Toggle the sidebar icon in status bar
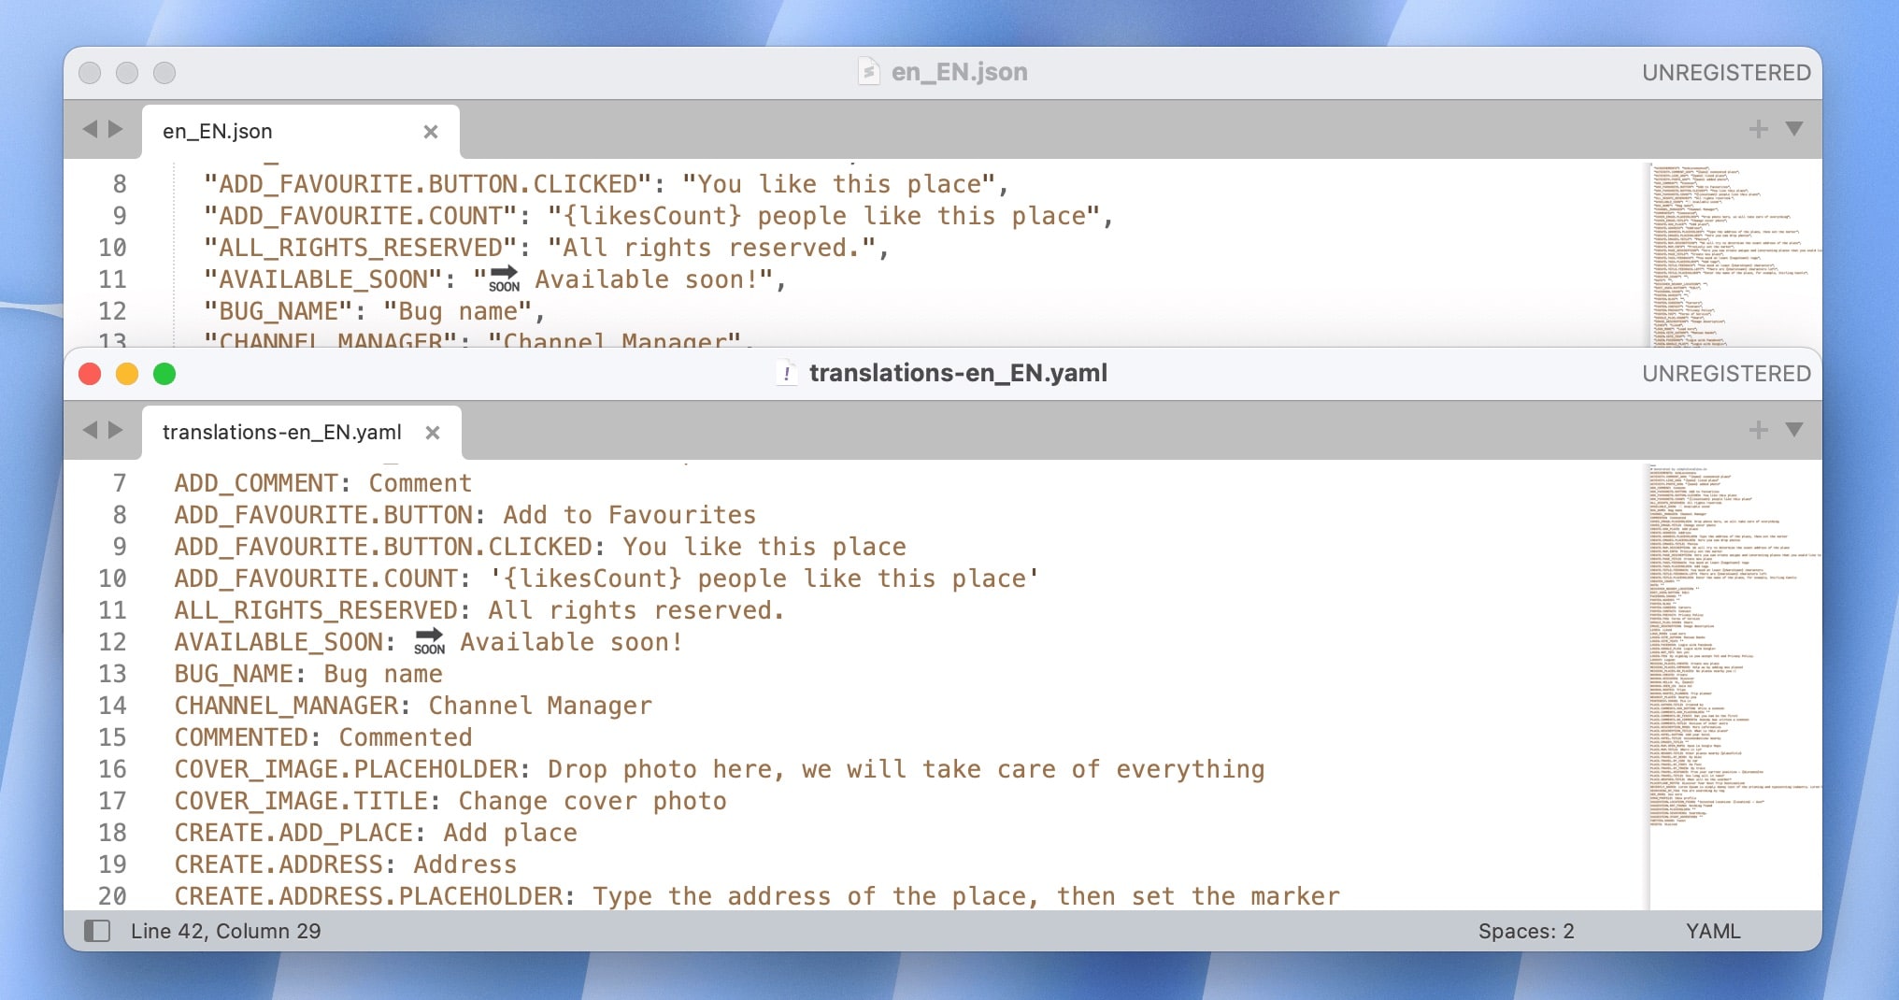Image resolution: width=1899 pixels, height=1000 pixels. tap(97, 931)
